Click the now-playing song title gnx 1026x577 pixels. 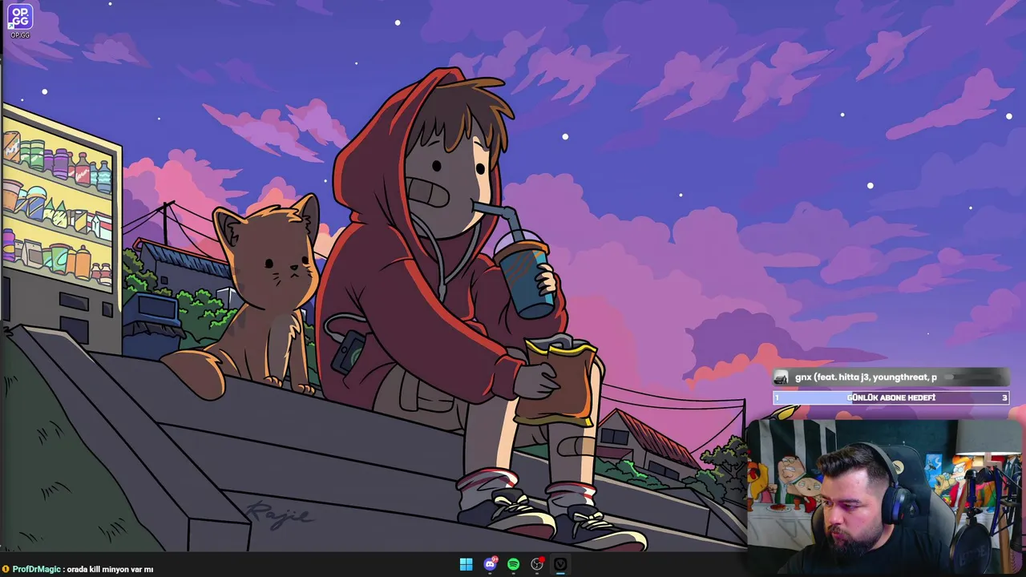pos(866,377)
